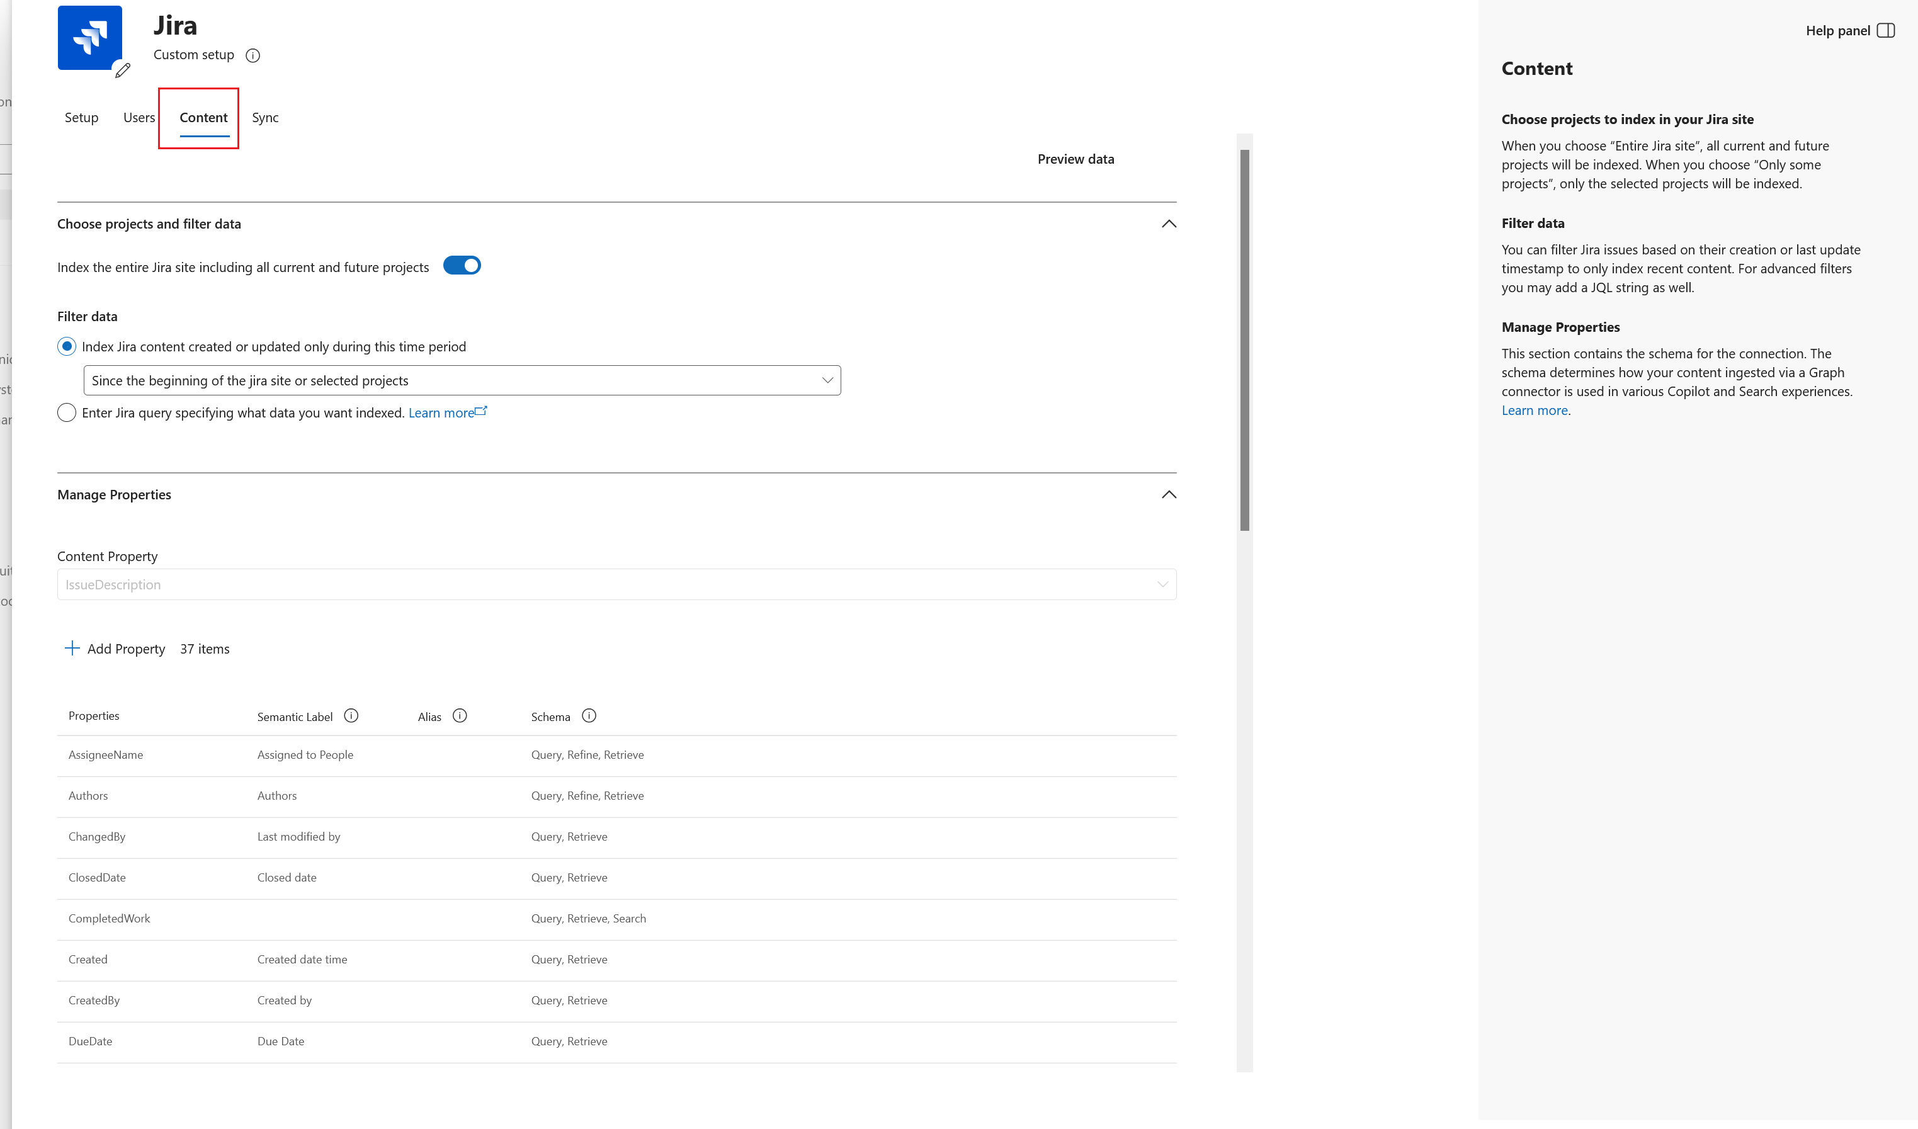This screenshot has width=1918, height=1129.
Task: Open Learn more link in help panel
Action: tap(1535, 411)
